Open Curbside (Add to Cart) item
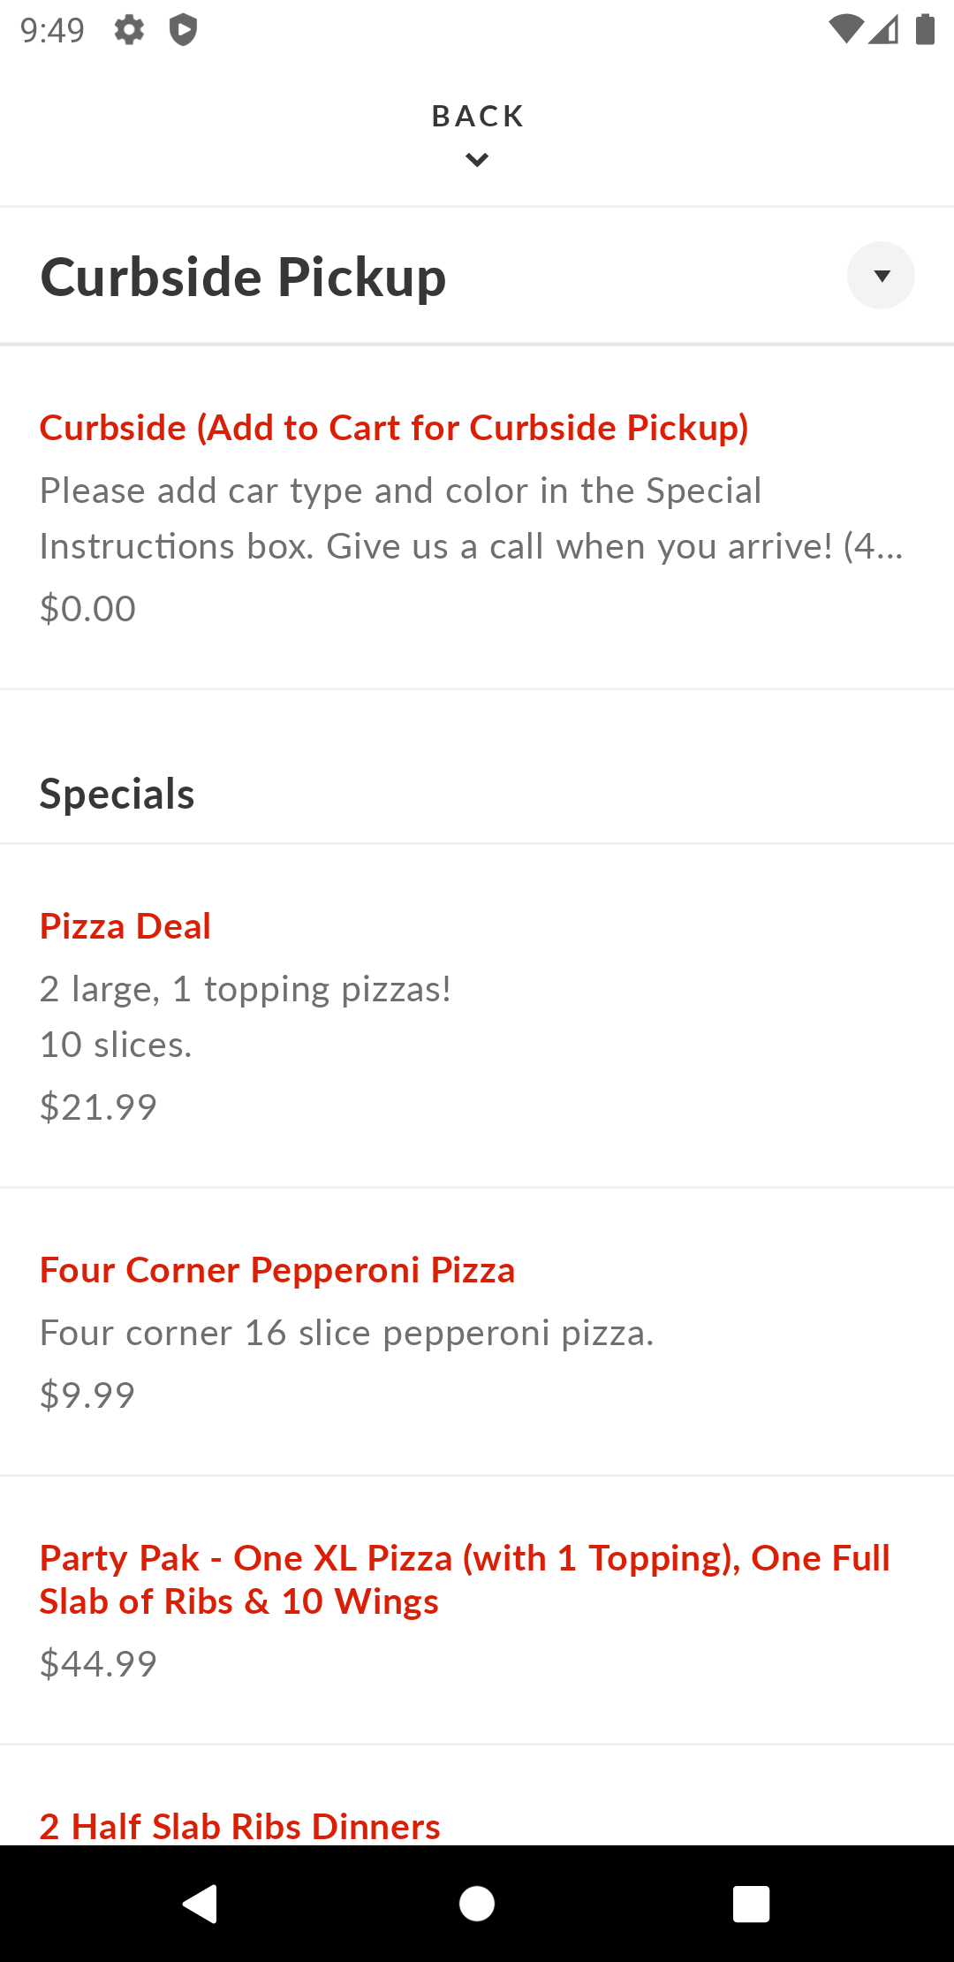 (x=394, y=428)
